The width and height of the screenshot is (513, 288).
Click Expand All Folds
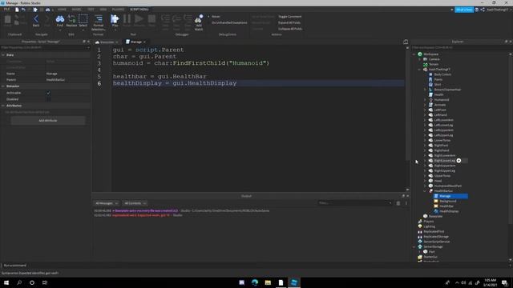[x=289, y=22]
